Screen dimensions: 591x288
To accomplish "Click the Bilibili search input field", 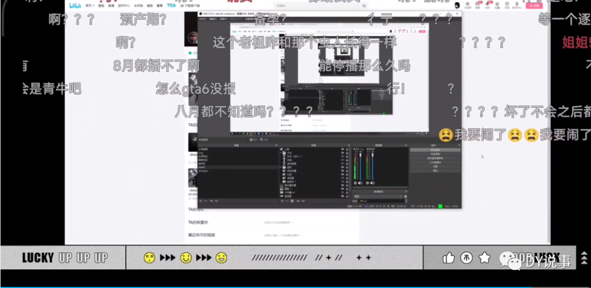I will tap(317, 5).
